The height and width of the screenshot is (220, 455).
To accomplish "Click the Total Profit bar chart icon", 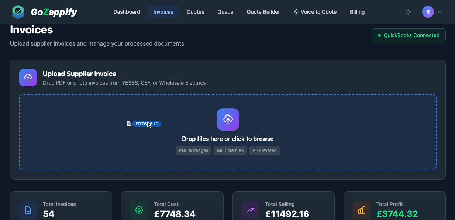I will tap(362, 210).
